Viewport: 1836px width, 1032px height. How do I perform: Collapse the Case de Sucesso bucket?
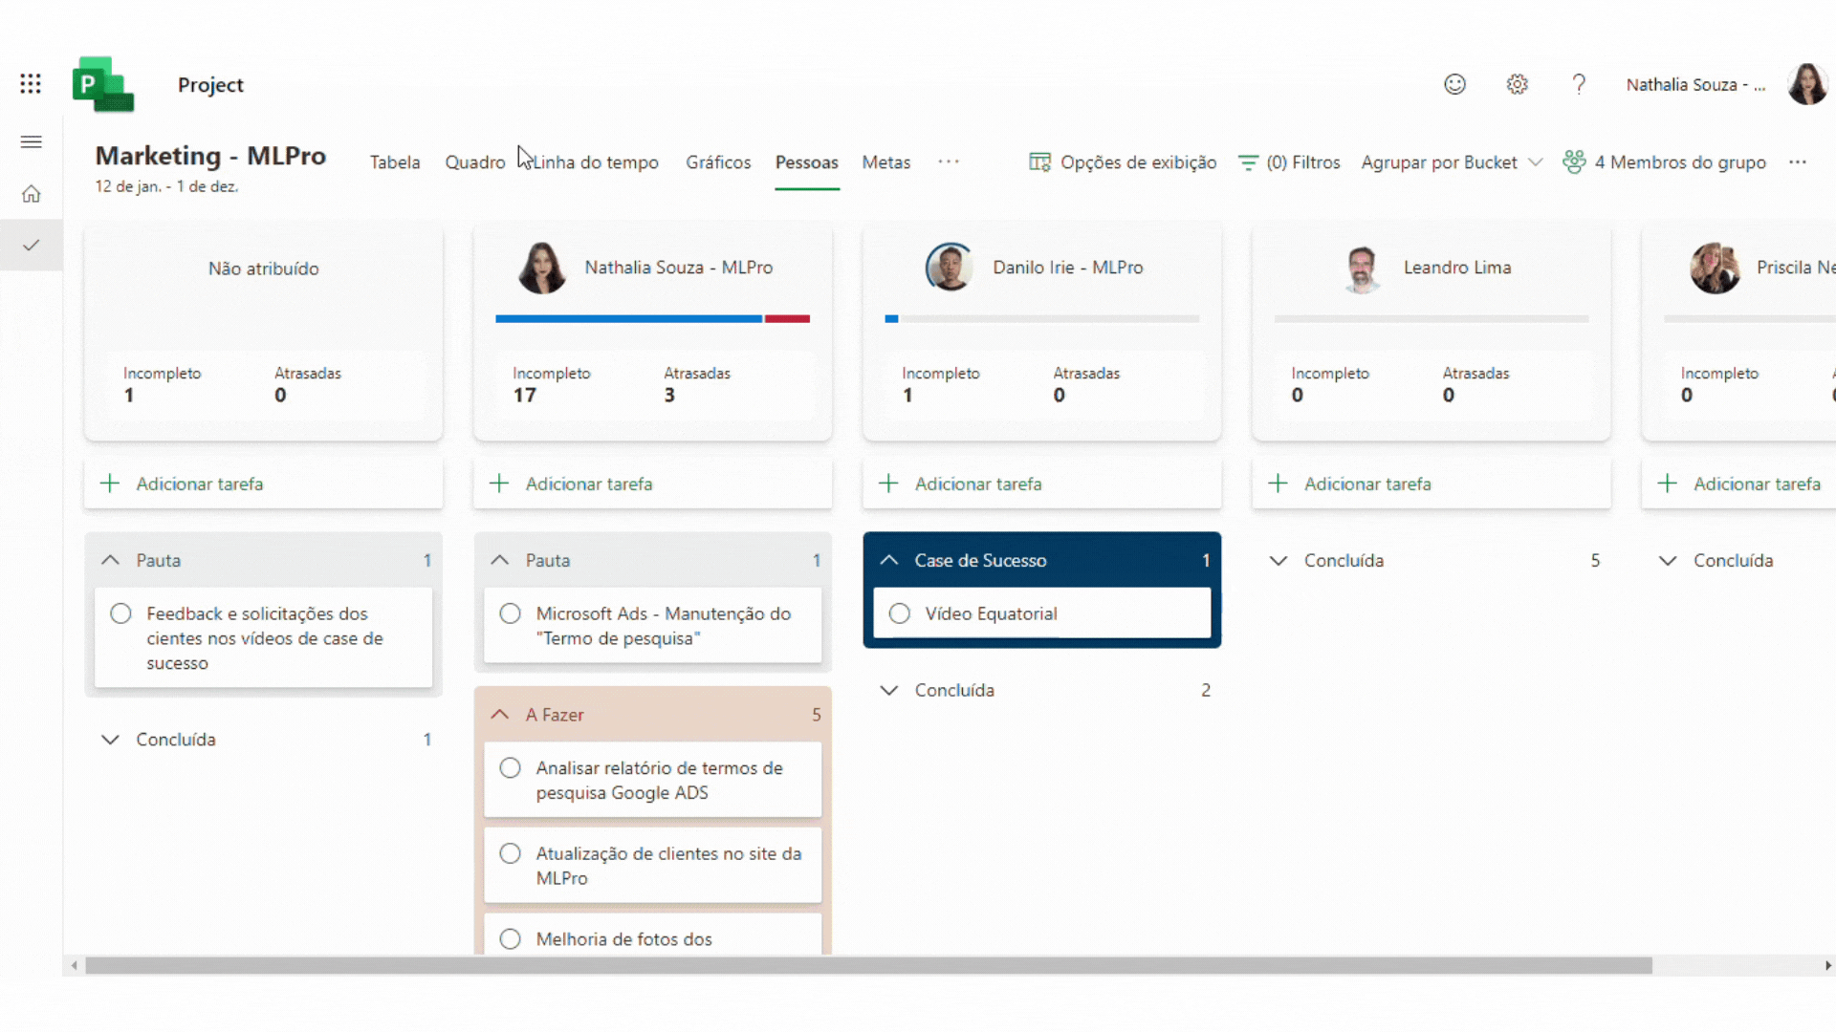tap(889, 560)
